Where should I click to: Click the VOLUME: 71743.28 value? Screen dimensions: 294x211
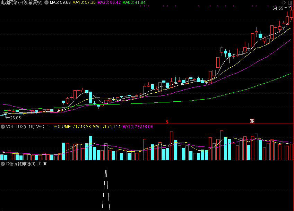[x=72, y=127]
